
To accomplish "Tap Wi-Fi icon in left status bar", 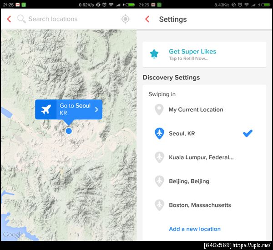I will 111,5.
